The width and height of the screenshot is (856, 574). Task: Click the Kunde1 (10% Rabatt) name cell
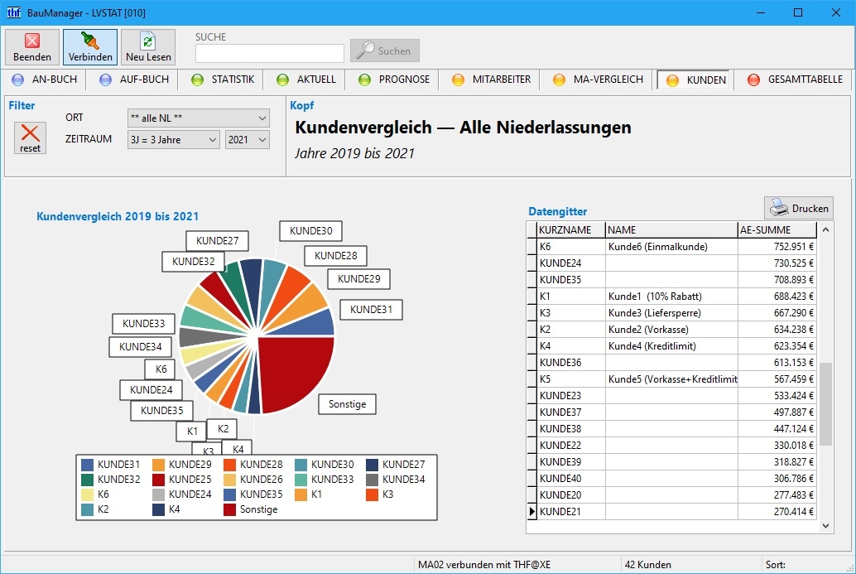click(x=671, y=297)
